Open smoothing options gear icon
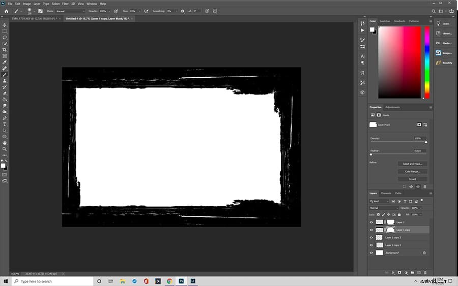This screenshot has width=458, height=286. pos(183,11)
